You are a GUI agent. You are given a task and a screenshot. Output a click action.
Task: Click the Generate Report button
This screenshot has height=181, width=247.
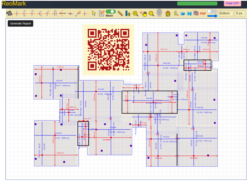21,23
